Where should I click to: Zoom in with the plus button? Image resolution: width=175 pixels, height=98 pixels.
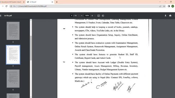coord(92,16)
